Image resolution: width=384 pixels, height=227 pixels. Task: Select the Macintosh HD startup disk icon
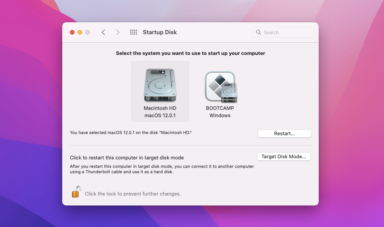point(160,85)
